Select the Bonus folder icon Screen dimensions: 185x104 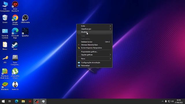point(5,46)
